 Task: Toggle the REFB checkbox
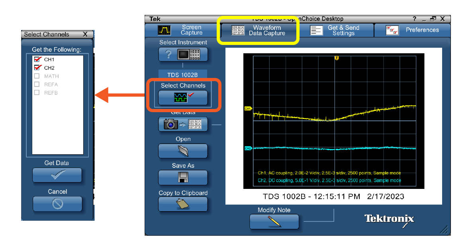point(37,93)
